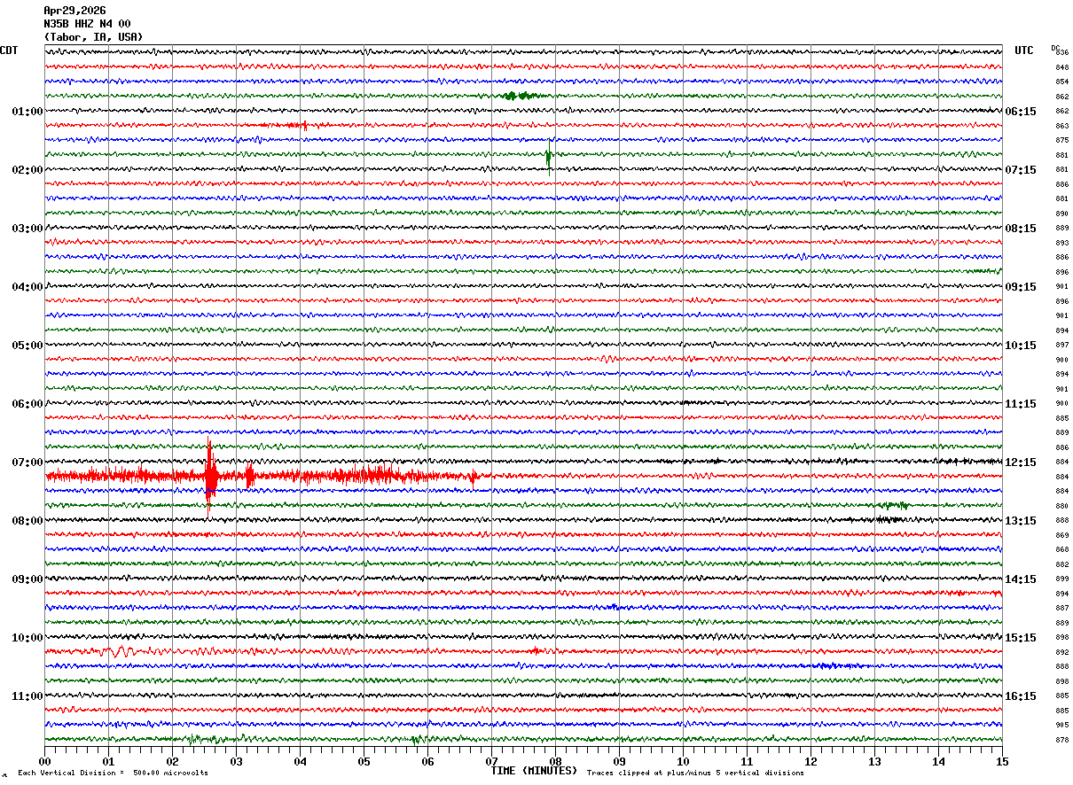Screen dimensions: 1073x785
Task: Click the DC offset value 875
Action: tap(1061, 140)
